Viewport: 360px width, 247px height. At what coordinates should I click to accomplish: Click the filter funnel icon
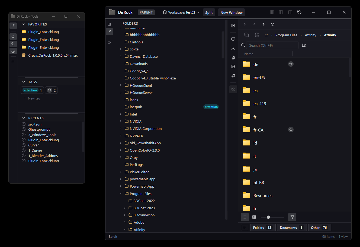292,217
